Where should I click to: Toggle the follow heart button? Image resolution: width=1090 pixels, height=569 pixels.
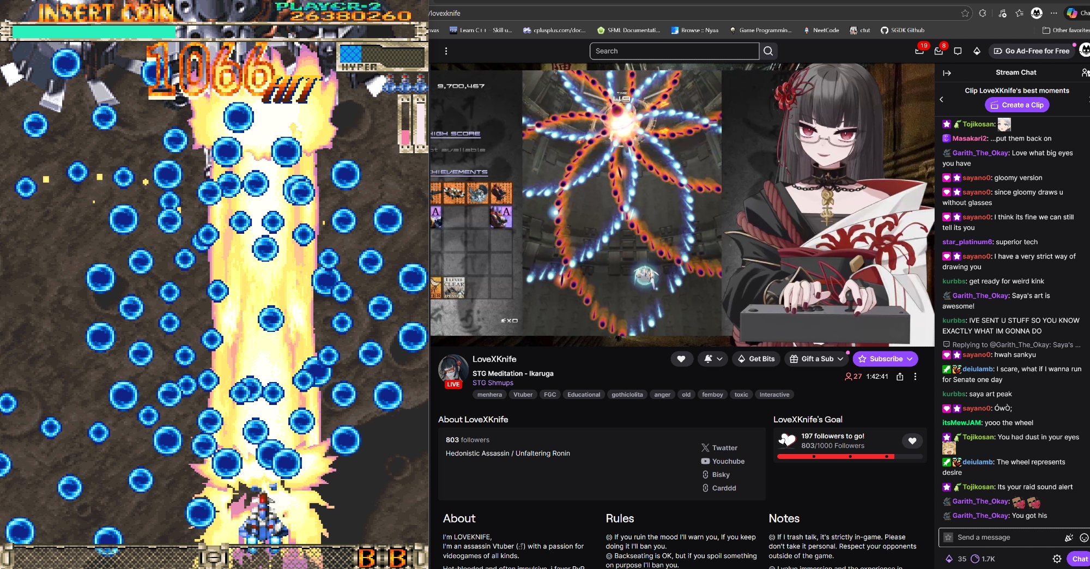pyautogui.click(x=681, y=359)
